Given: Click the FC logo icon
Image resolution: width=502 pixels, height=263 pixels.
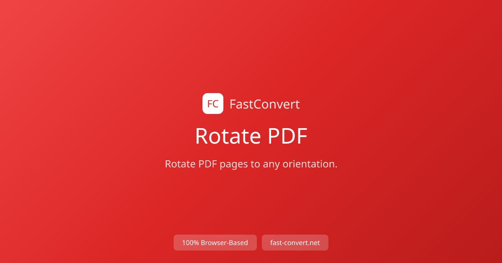Looking at the screenshot, I should click(213, 104).
